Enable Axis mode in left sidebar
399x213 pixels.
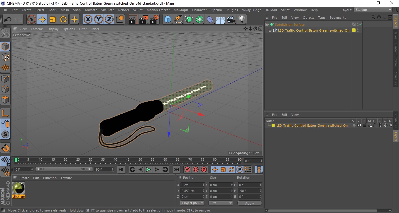(x=5, y=113)
